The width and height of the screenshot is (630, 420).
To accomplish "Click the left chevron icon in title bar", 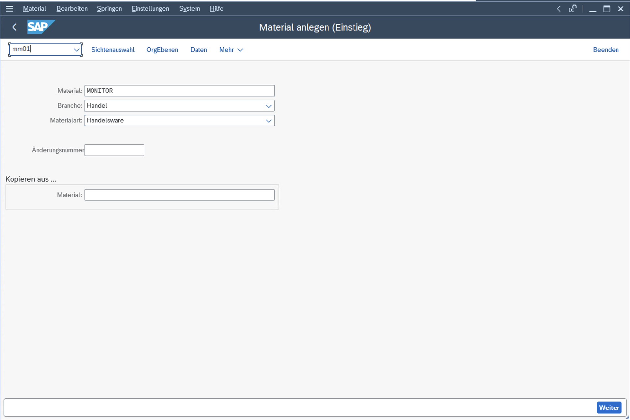I will [x=559, y=9].
